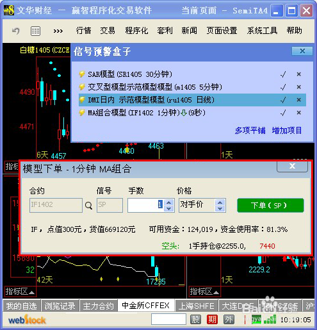This screenshot has width=317, height=330.
Task: Click the wh8 application logo icon
Action: pyautogui.click(x=9, y=10)
